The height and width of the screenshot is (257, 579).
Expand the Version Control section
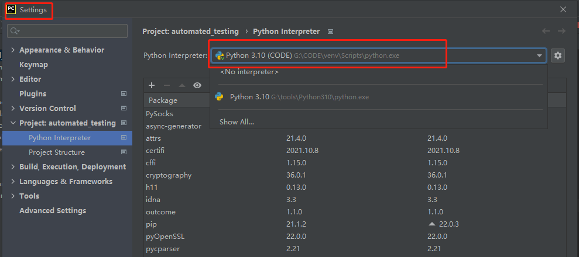tap(13, 108)
